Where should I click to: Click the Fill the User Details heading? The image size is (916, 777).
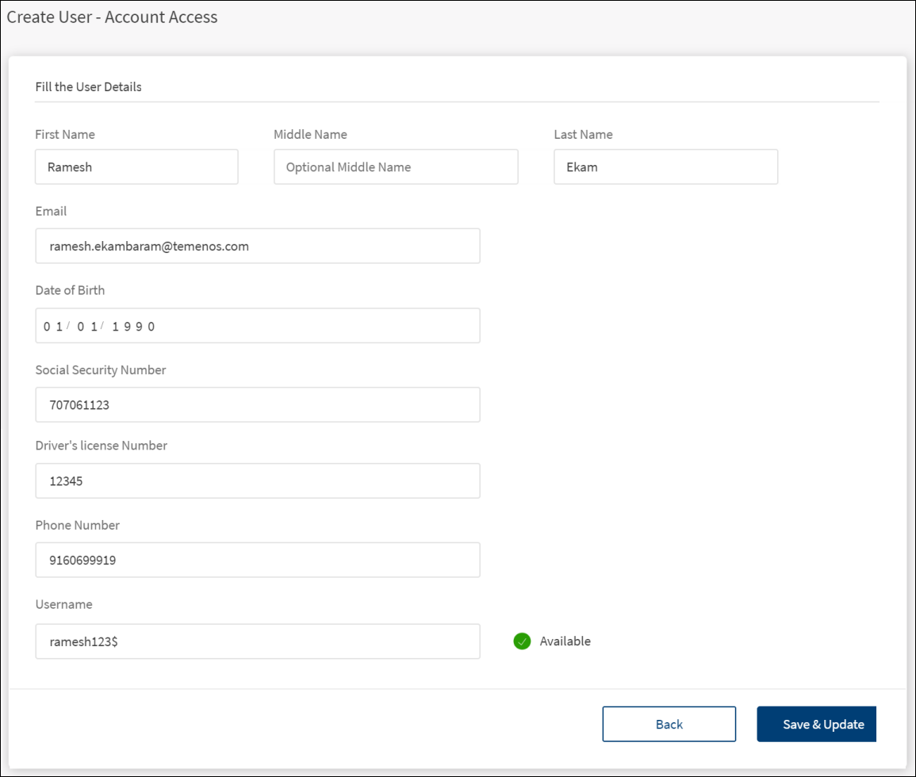pyautogui.click(x=88, y=87)
